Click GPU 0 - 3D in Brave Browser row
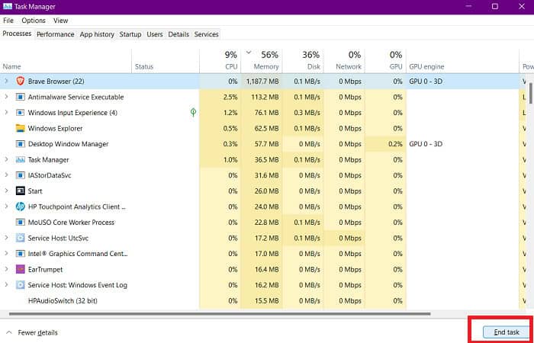Image resolution: width=534 pixels, height=343 pixels. pos(426,82)
